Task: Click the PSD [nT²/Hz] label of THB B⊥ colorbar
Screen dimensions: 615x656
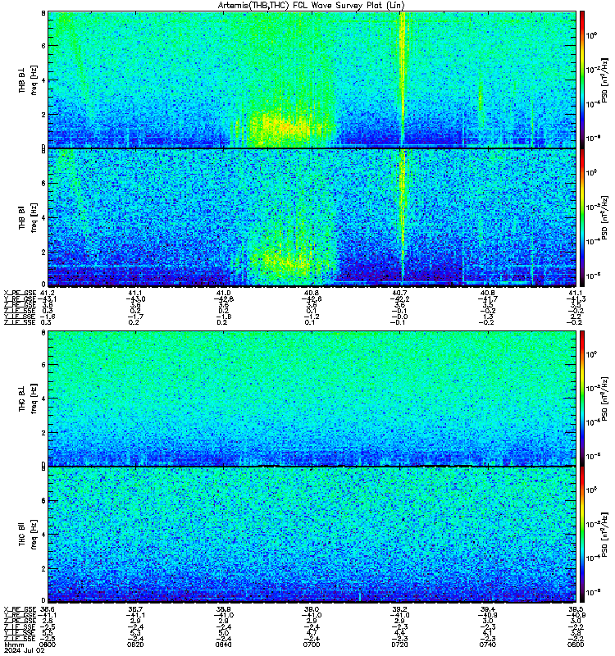Action: coord(605,80)
